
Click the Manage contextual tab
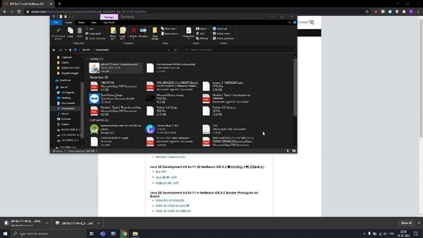(109, 17)
